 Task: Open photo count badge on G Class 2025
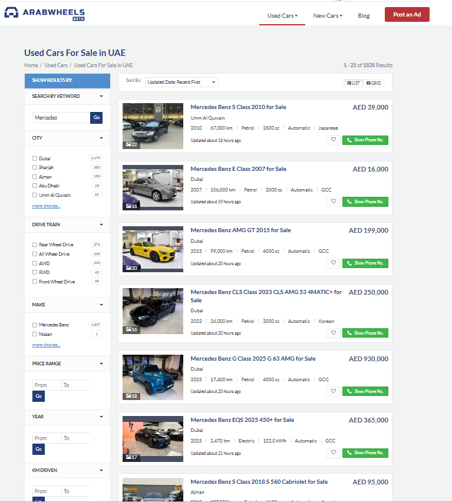point(131,396)
